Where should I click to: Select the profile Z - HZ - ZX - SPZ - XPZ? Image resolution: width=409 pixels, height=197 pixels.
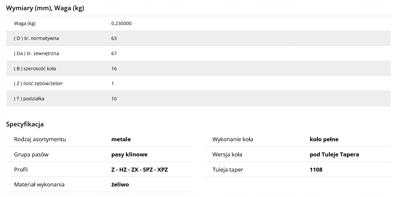140,170
